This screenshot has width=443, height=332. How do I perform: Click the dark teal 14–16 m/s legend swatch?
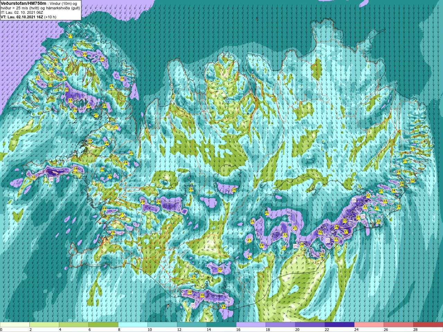[221, 325]
